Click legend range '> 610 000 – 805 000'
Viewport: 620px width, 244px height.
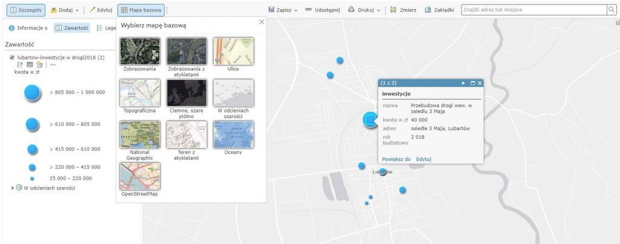(74, 124)
